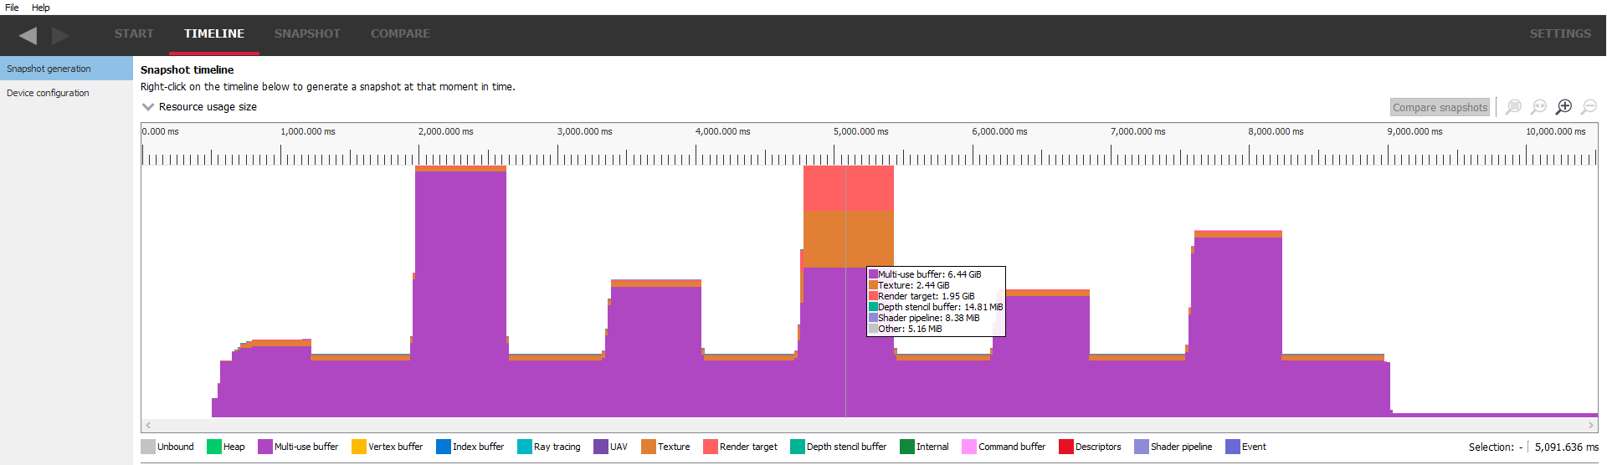This screenshot has width=1607, height=465.
Task: Expand the Resource usage size dropdown
Action: 148,107
